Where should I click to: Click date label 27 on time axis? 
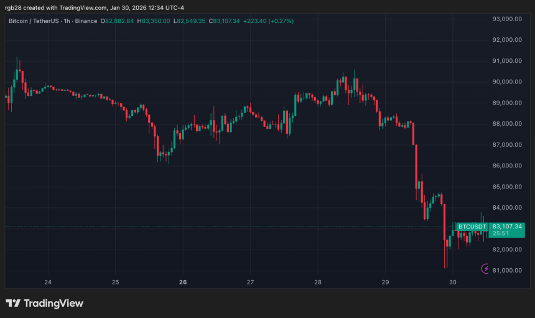[251, 282]
